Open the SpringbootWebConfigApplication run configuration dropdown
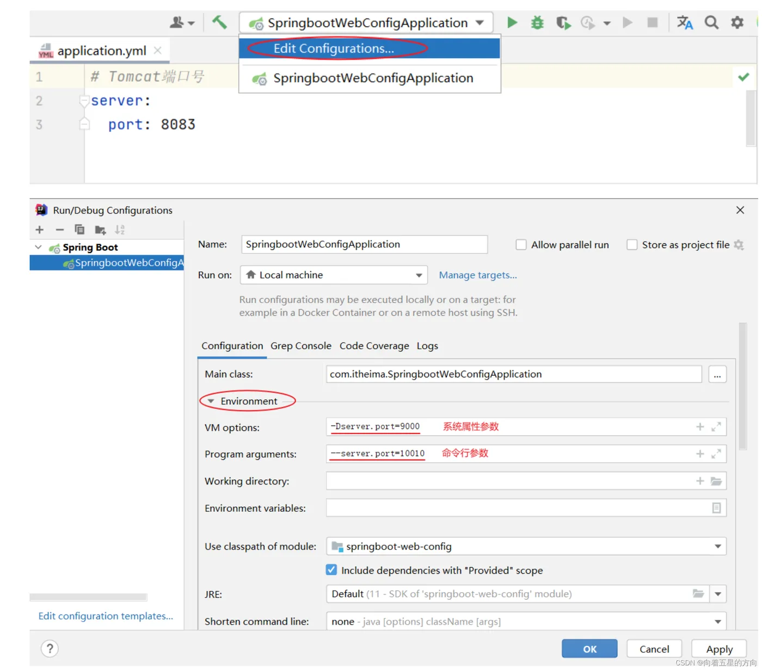The height and width of the screenshot is (670, 762). pyautogui.click(x=366, y=23)
